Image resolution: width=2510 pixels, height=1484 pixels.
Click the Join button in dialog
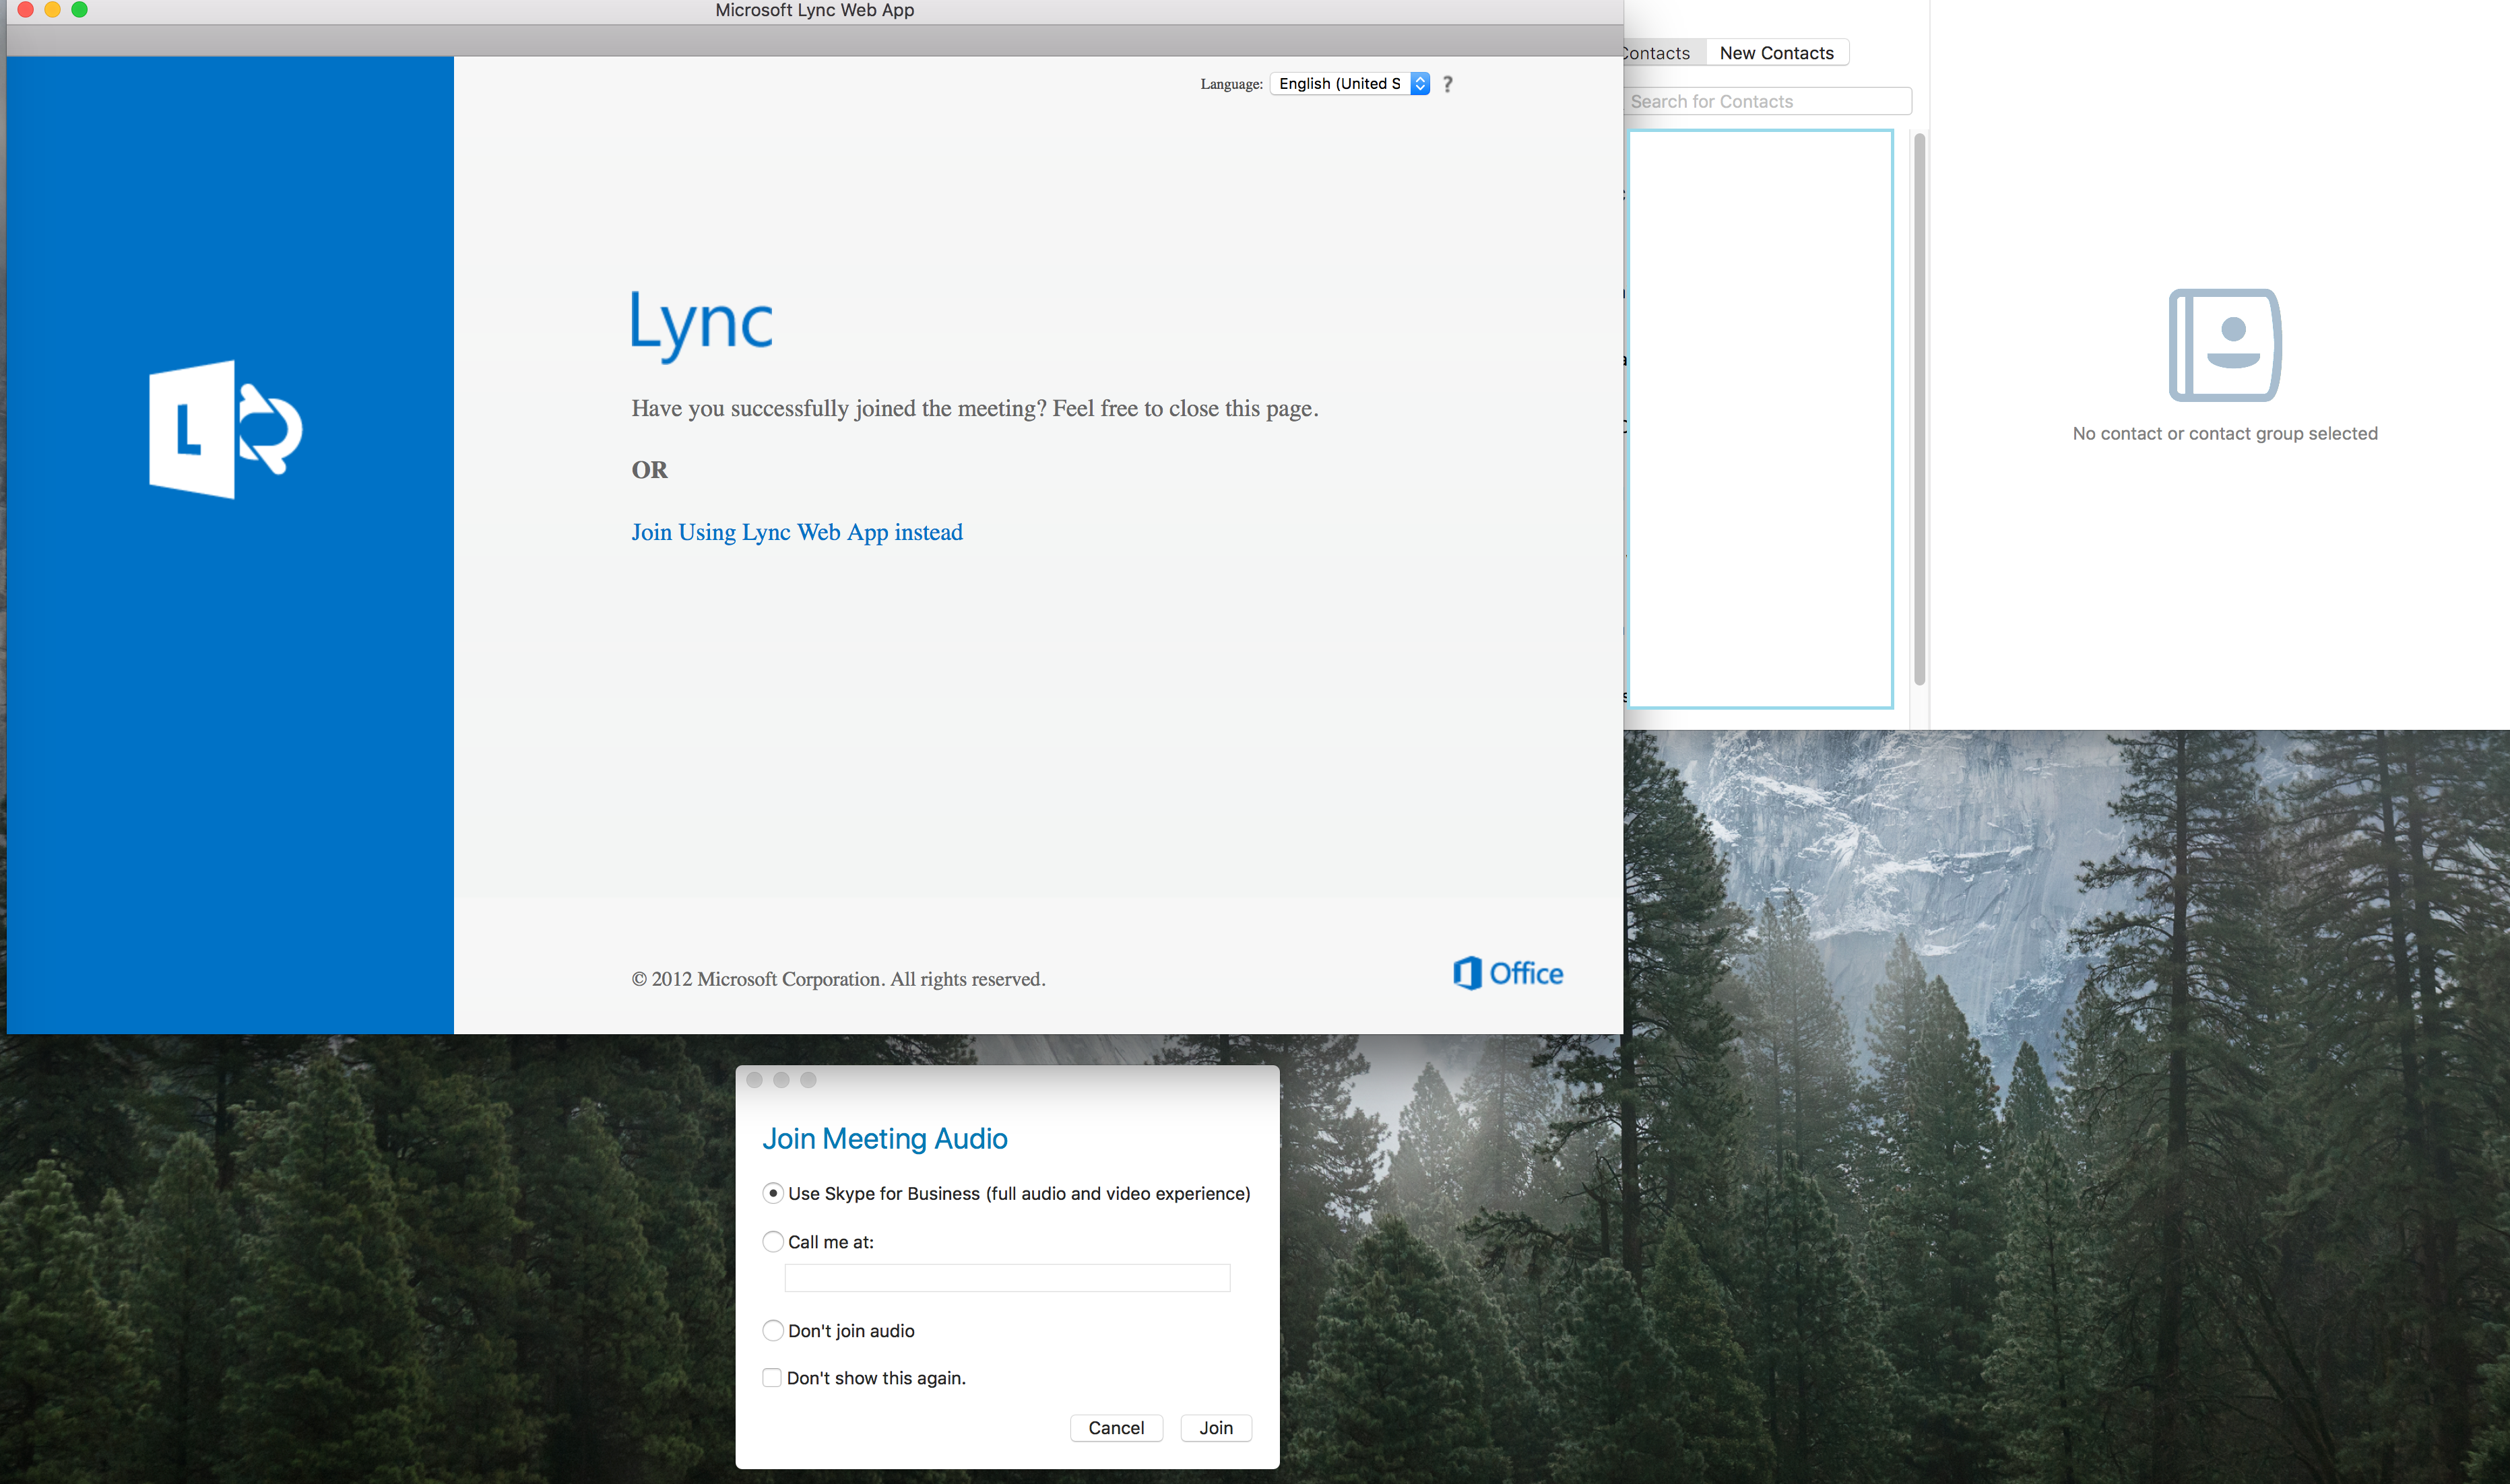point(1217,1428)
